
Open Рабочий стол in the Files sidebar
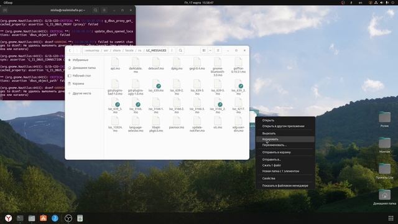[85, 76]
